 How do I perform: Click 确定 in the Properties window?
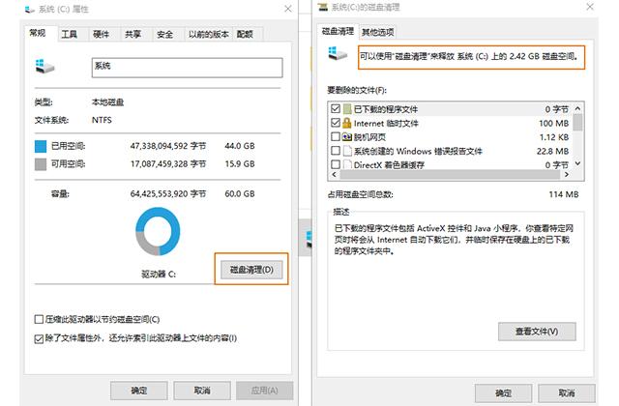(x=139, y=391)
